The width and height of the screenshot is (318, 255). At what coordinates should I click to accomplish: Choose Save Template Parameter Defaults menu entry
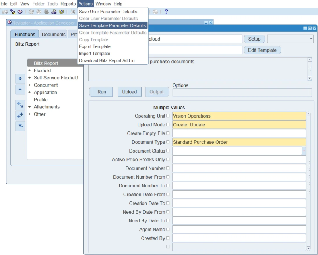(x=112, y=25)
